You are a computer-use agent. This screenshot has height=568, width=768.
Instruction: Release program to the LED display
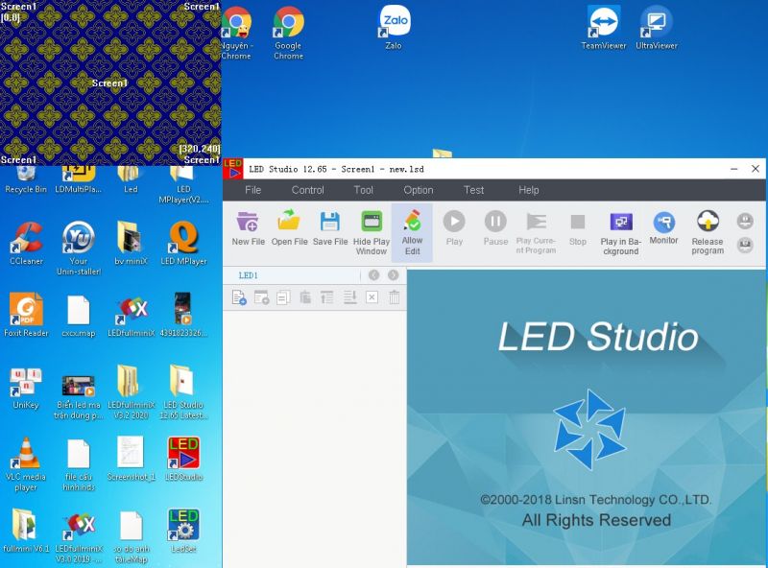707,230
